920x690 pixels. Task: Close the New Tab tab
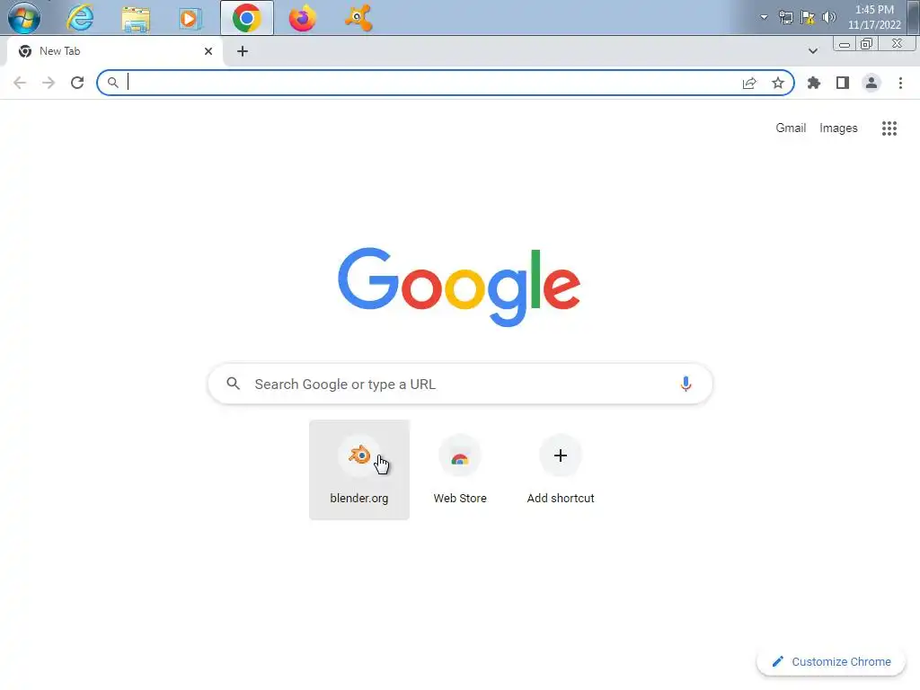pos(208,51)
